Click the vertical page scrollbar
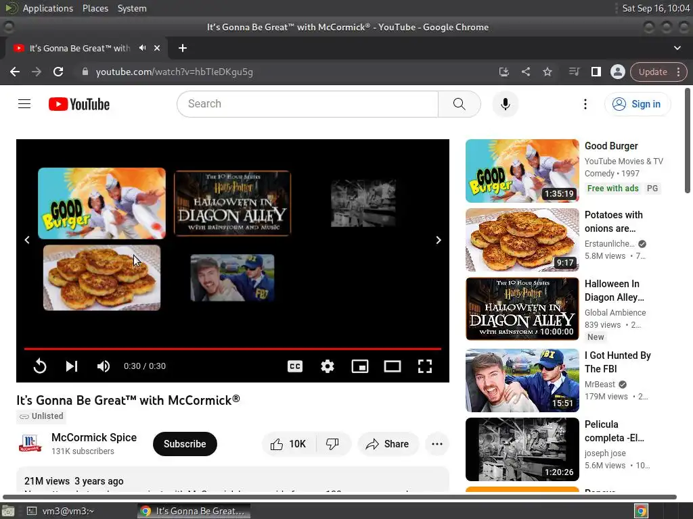 [688, 141]
